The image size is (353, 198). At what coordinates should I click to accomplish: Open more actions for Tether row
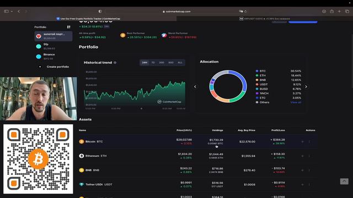pyautogui.click(x=309, y=185)
